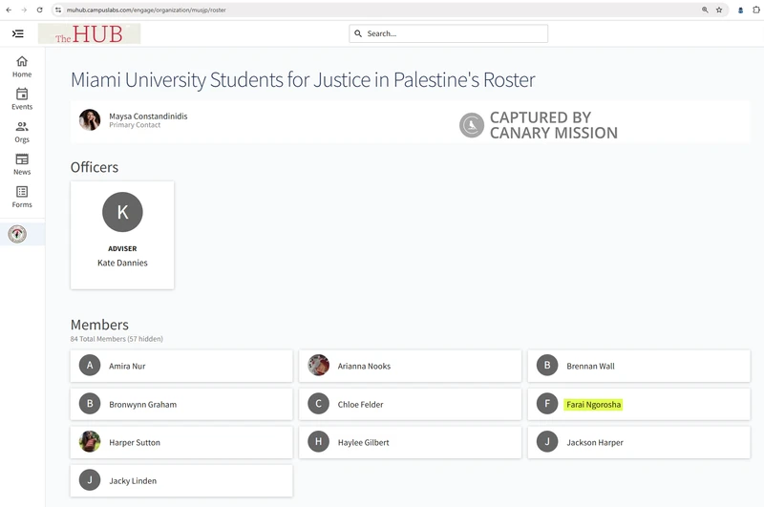The width and height of the screenshot is (764, 507).
Task: Click the Search input field
Action: coord(448,33)
